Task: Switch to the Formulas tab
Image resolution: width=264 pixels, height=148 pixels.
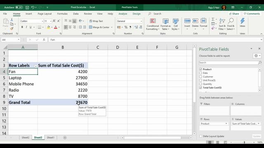Action: 62,14
